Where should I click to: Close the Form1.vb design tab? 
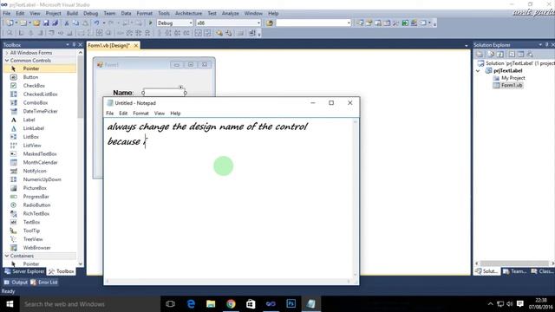click(136, 46)
